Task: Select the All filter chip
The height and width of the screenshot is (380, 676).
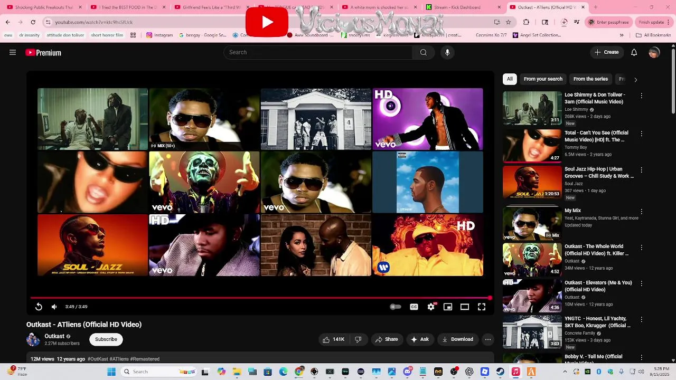Action: pos(510,79)
